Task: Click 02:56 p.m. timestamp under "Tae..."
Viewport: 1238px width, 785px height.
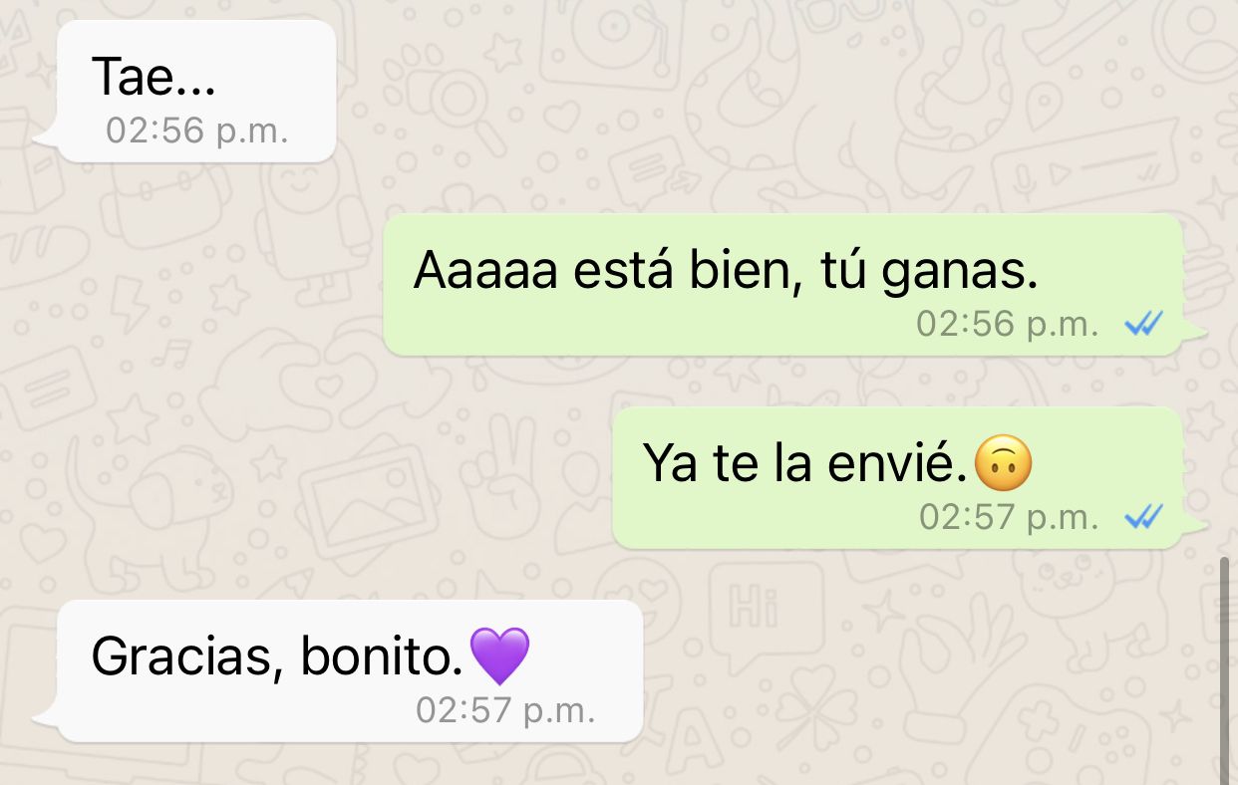Action: tap(197, 131)
